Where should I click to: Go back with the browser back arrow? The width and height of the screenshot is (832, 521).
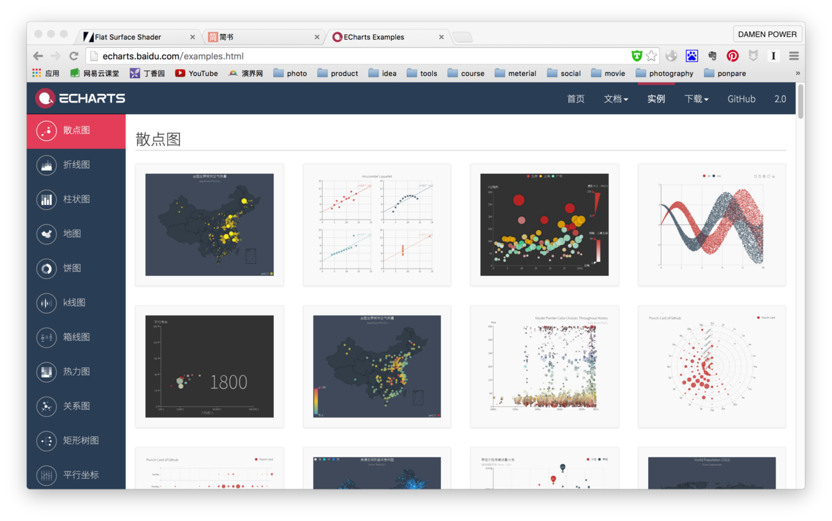click(38, 56)
